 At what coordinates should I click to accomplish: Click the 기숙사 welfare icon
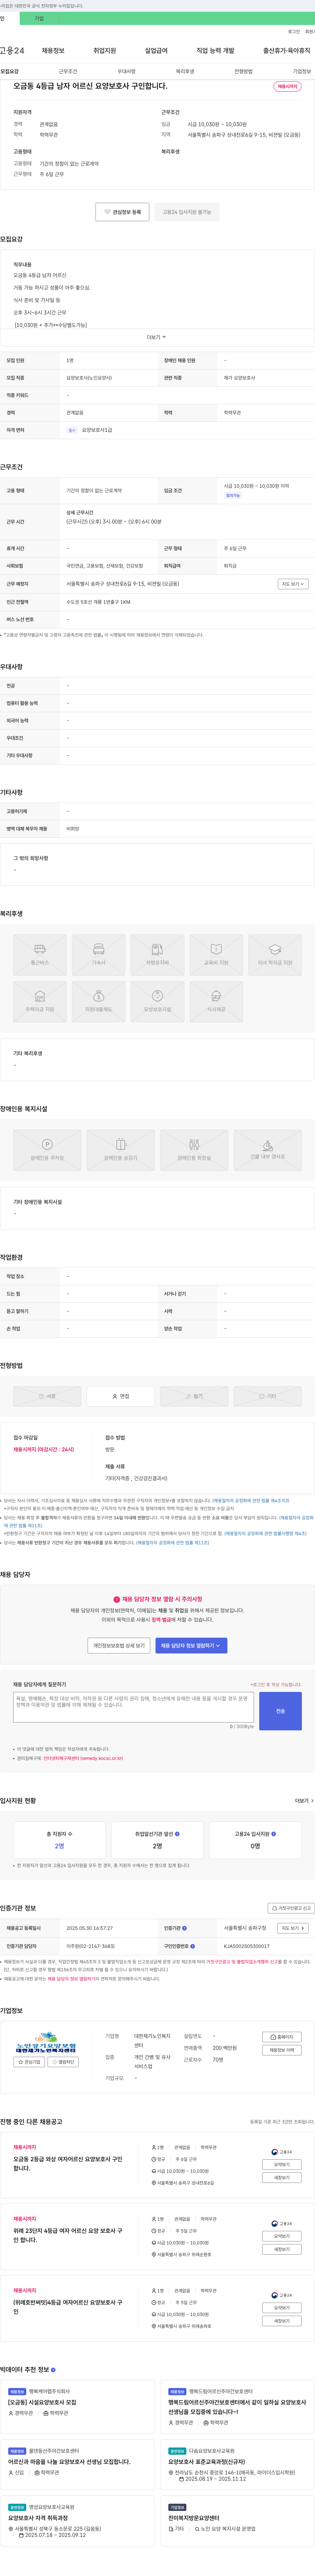click(x=99, y=955)
